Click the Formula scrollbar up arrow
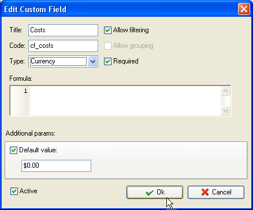Screen dimensions: 253x210 225,91
